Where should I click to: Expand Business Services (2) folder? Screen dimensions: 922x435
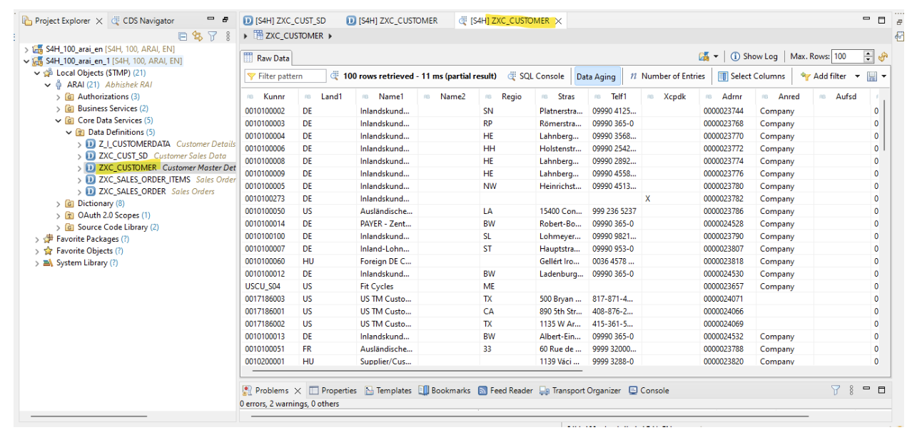click(59, 108)
